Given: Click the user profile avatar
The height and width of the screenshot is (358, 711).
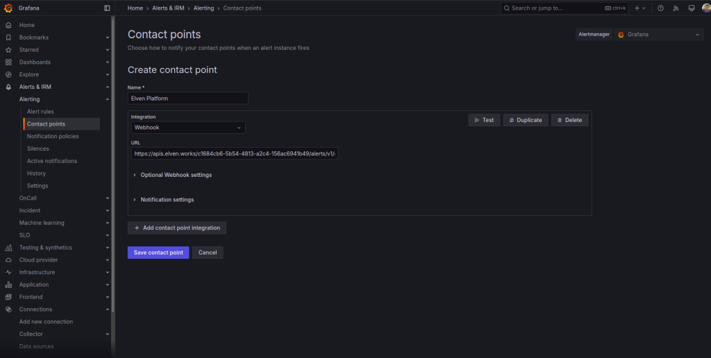Looking at the screenshot, I should click(x=705, y=8).
